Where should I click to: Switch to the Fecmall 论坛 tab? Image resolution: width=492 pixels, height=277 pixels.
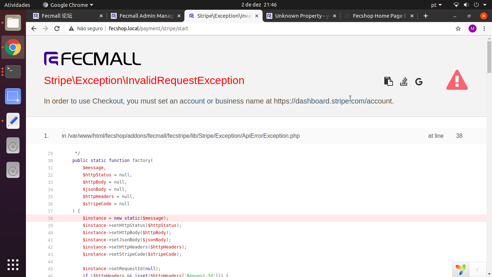tap(67, 16)
